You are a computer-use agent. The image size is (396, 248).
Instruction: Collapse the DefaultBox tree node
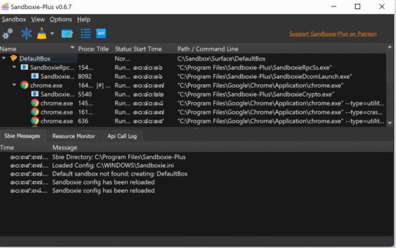4,58
